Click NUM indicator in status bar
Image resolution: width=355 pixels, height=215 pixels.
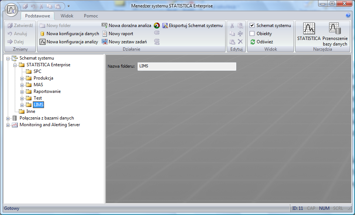click(x=324, y=208)
